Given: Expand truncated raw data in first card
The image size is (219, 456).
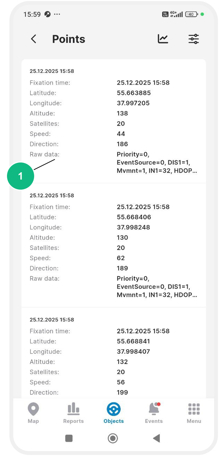Looking at the screenshot, I should pos(157,163).
